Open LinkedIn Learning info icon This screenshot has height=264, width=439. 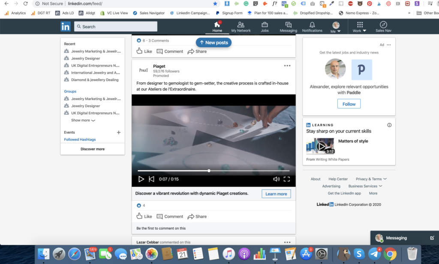click(389, 125)
